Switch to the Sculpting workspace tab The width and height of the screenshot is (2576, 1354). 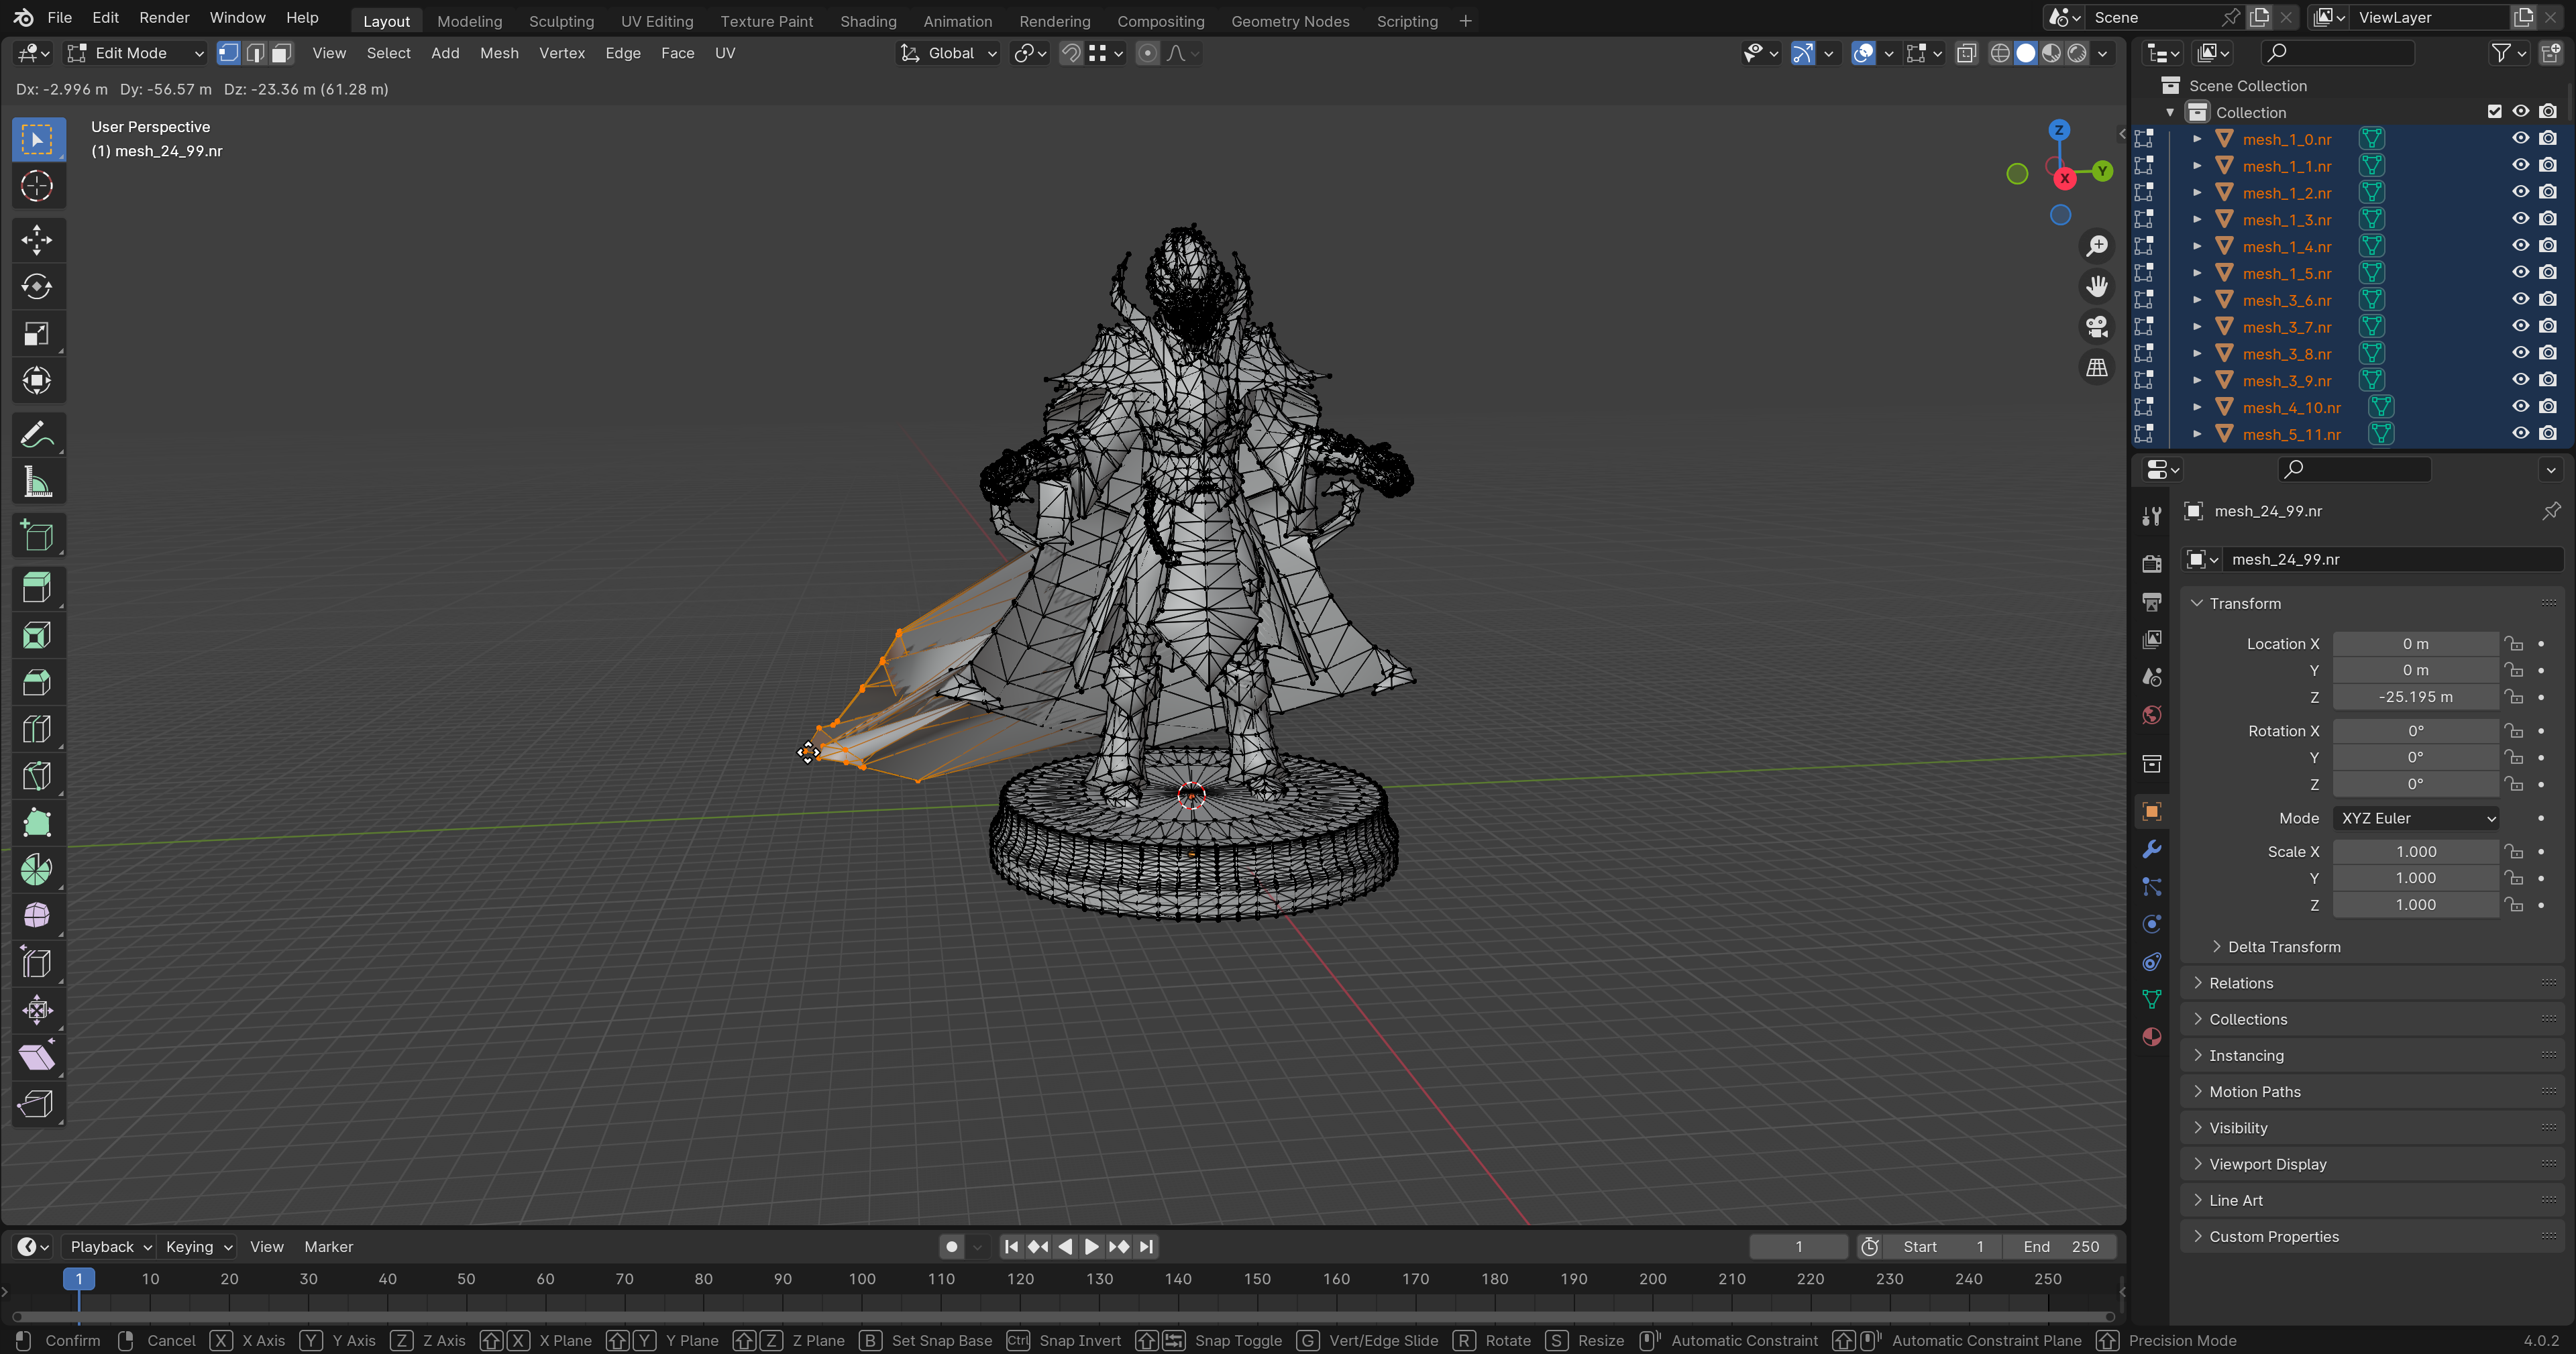(561, 21)
